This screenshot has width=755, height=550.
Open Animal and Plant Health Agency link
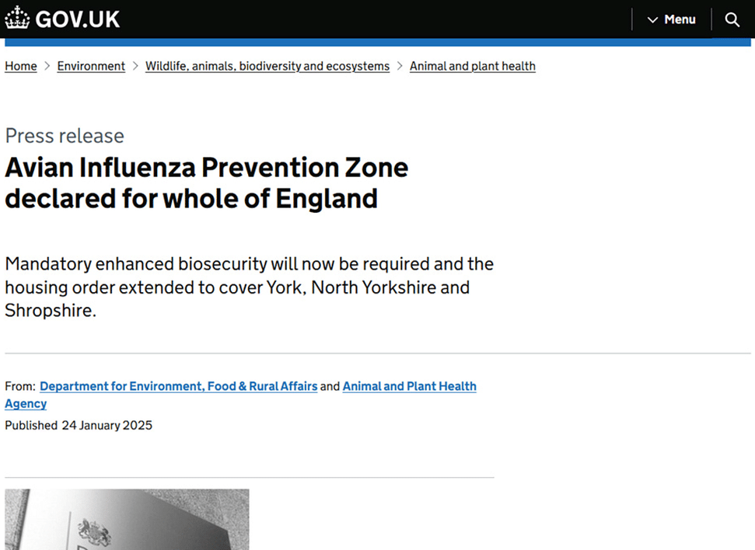tap(241, 395)
